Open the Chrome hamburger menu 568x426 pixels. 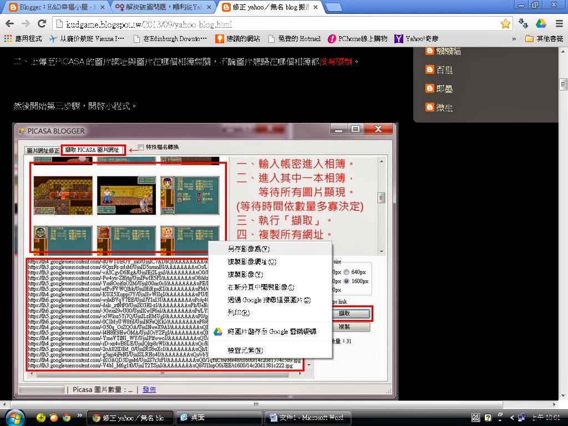(559, 24)
